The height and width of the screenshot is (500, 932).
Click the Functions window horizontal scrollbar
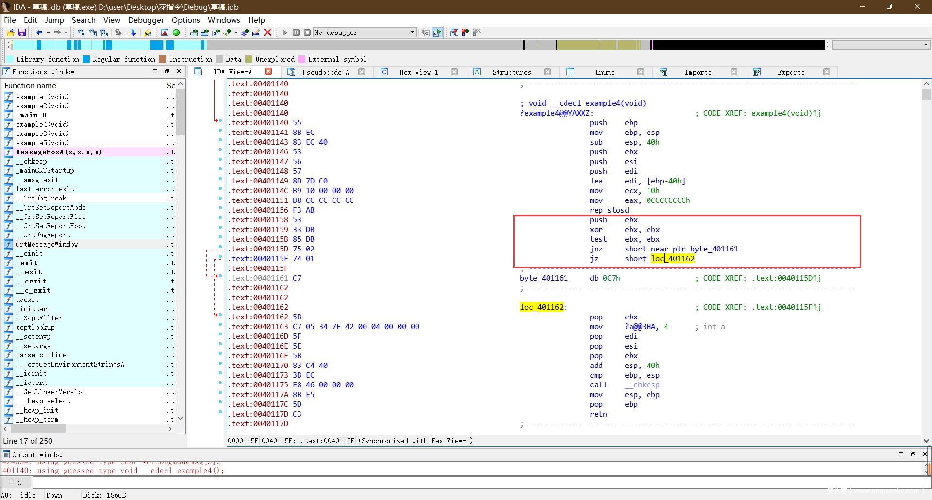tap(87, 429)
